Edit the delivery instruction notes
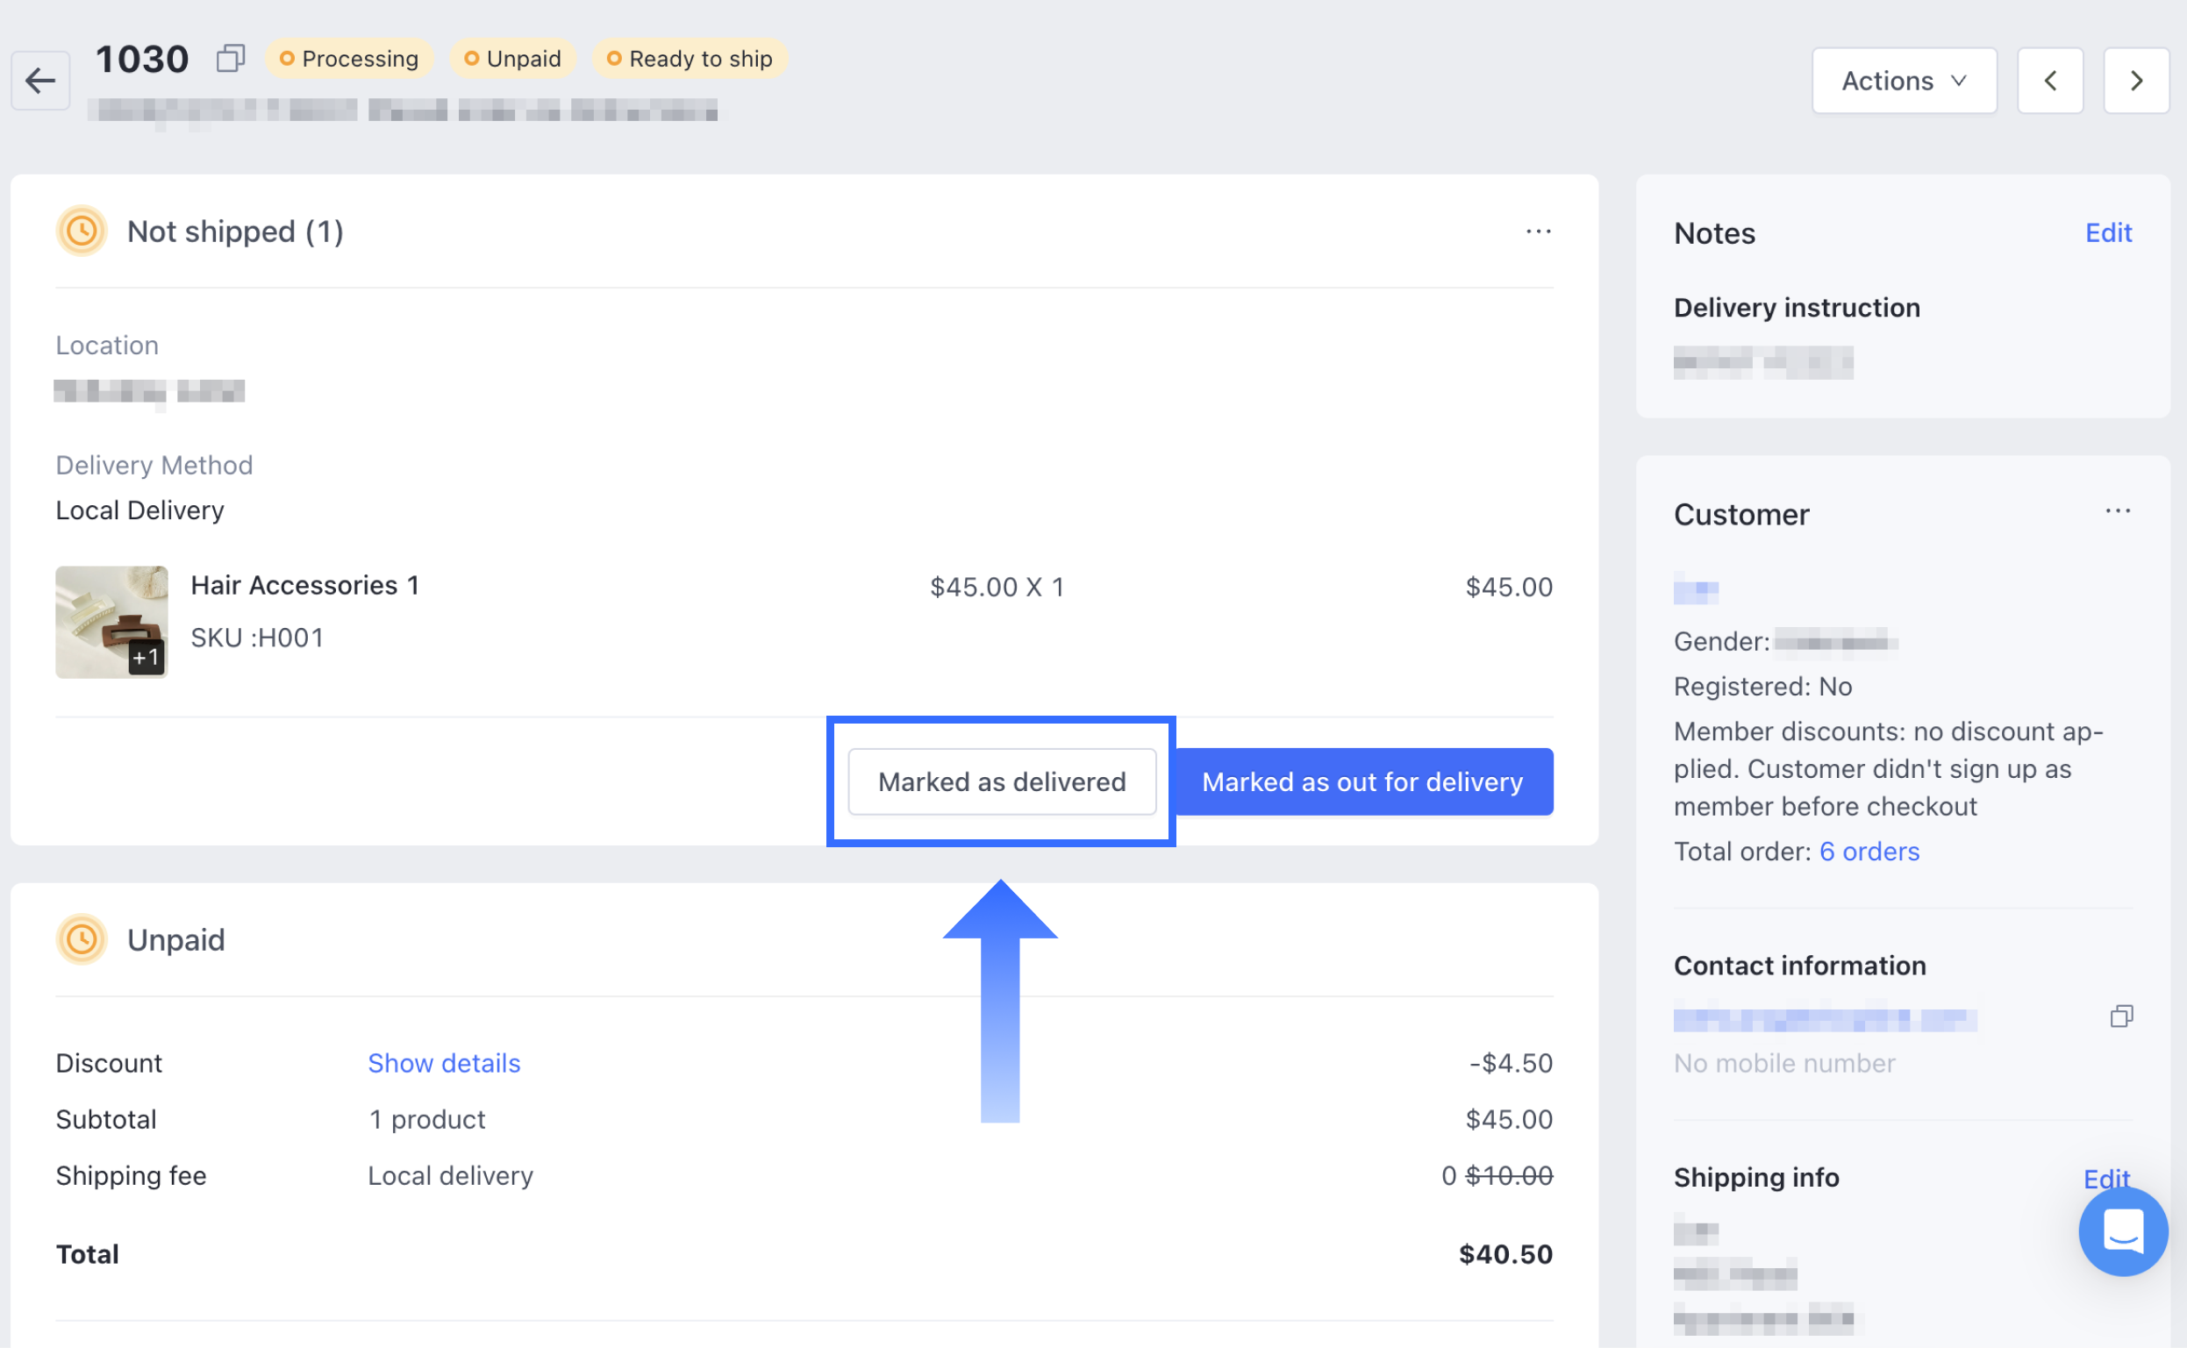The height and width of the screenshot is (1348, 2187). tap(2109, 232)
